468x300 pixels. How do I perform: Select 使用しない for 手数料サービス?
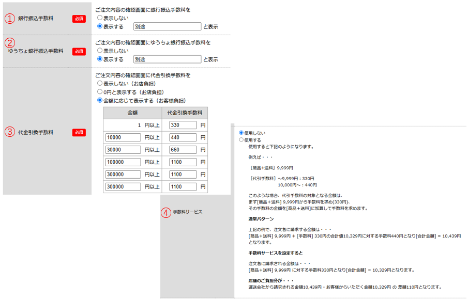click(x=241, y=133)
